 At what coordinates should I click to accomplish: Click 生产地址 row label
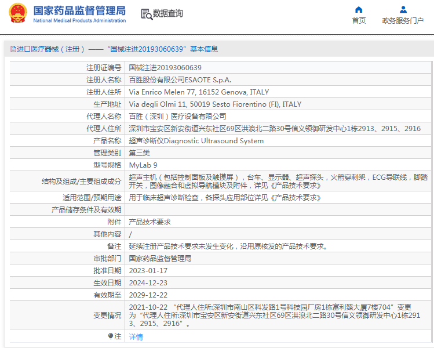point(107,104)
